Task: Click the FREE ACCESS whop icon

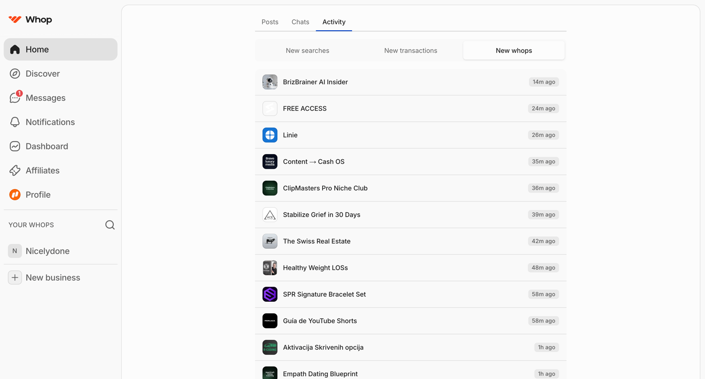Action: 270,108
